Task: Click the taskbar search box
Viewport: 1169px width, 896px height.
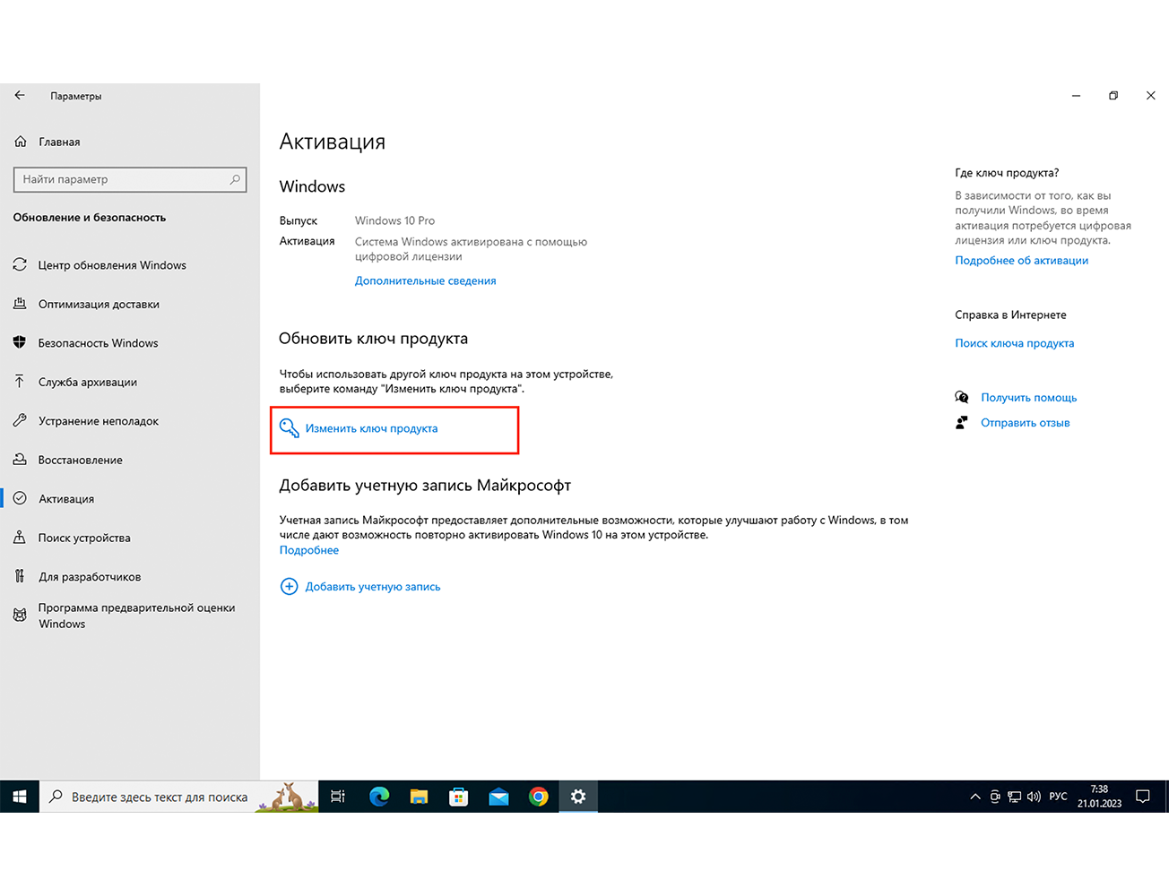Action: point(178,797)
